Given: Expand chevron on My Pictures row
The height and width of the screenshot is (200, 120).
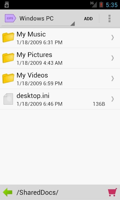Looking at the screenshot, I should pos(112,58).
